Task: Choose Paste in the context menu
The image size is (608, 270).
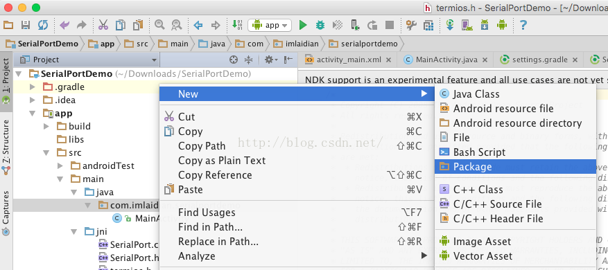Action: 297,190
